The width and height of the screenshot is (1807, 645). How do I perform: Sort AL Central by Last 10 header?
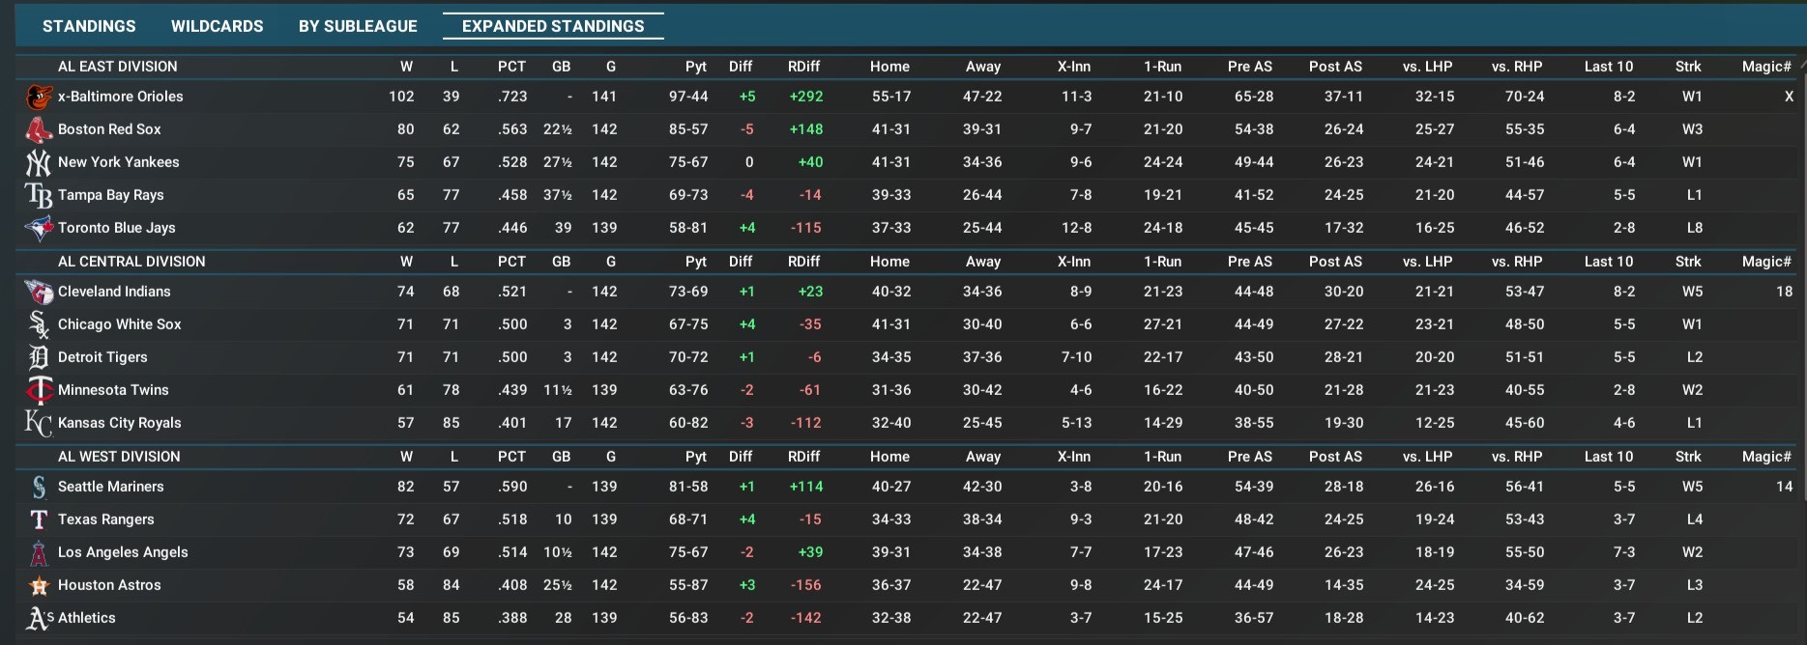point(1608,262)
